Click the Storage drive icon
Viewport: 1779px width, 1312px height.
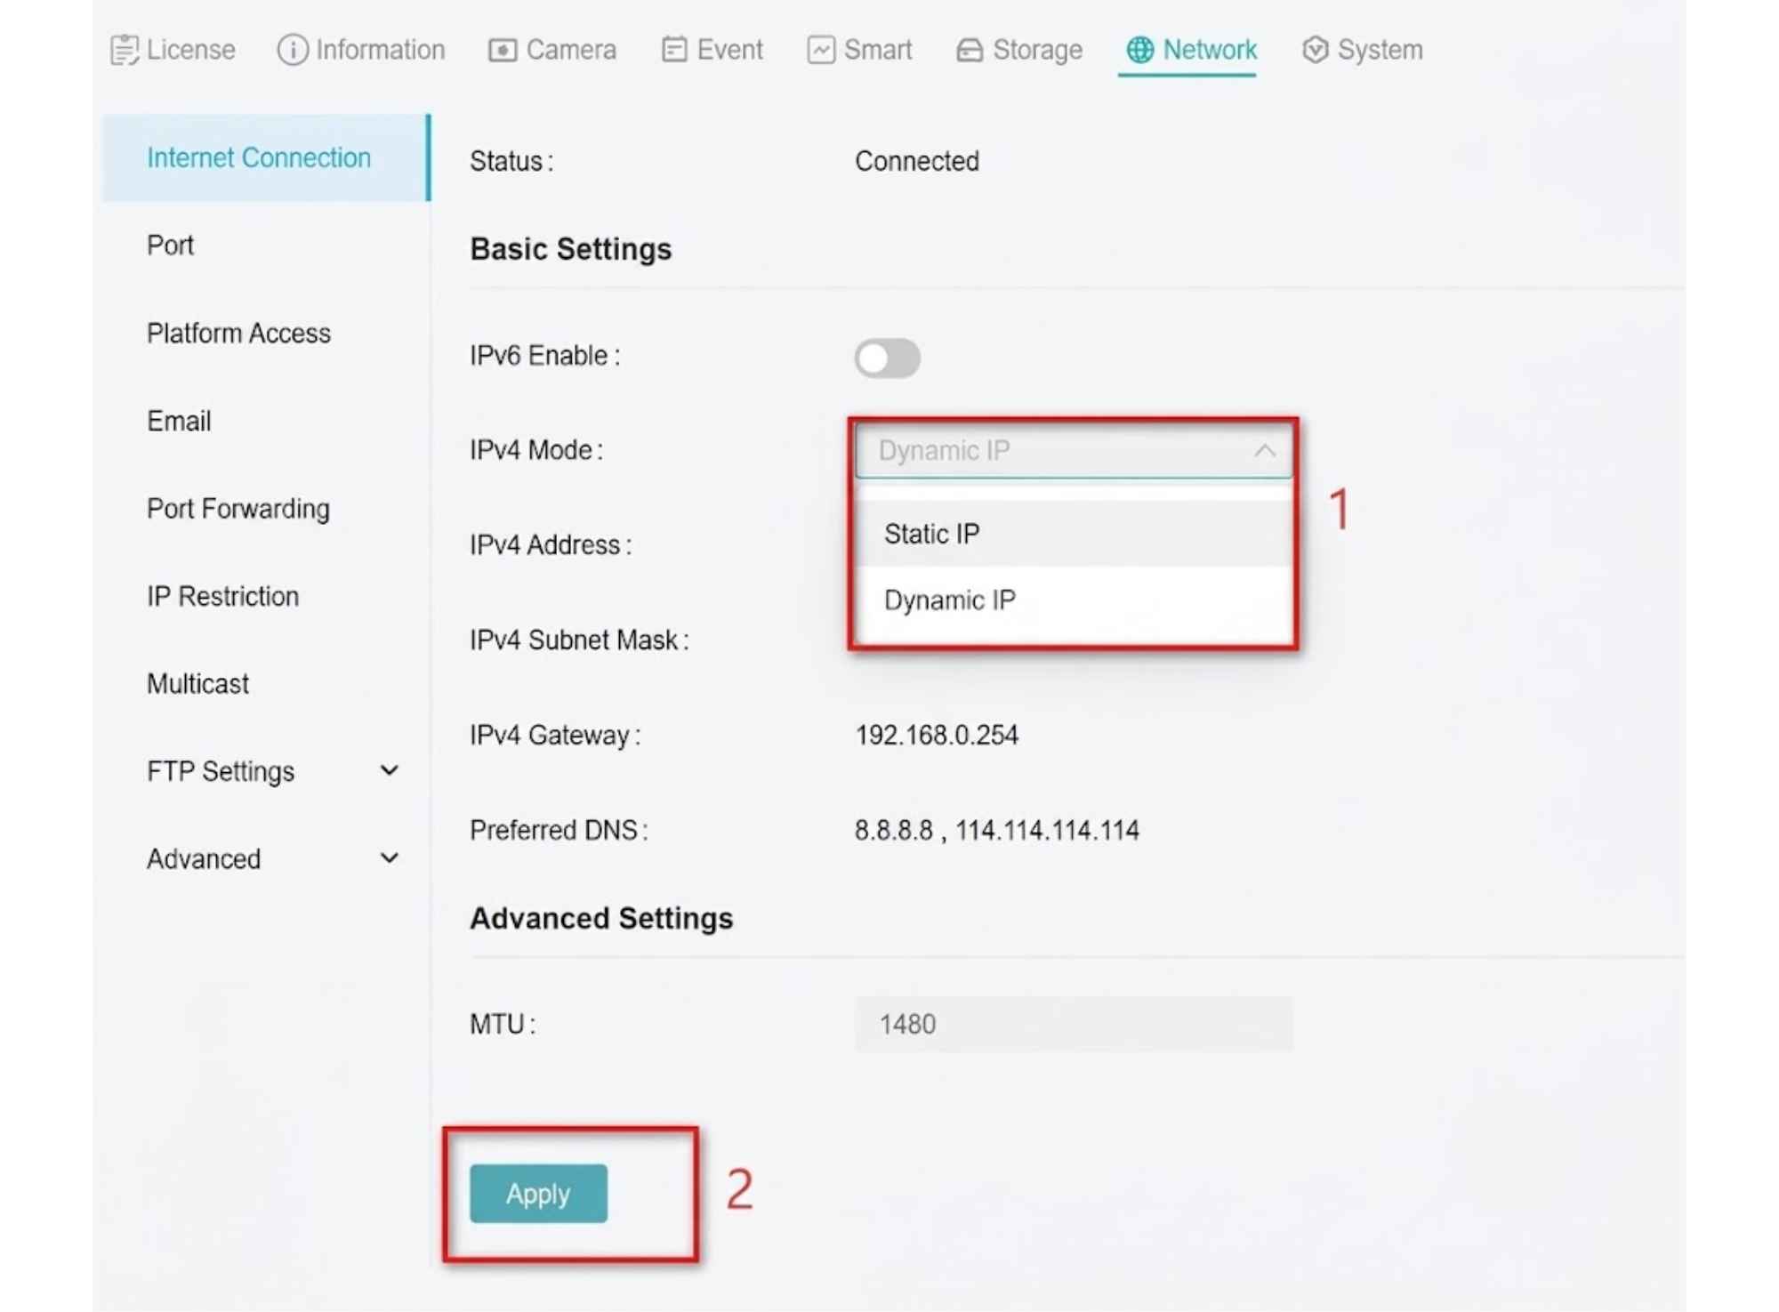click(x=970, y=51)
